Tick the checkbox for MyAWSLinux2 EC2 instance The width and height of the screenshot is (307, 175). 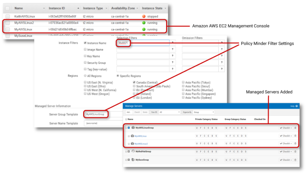click(8, 23)
